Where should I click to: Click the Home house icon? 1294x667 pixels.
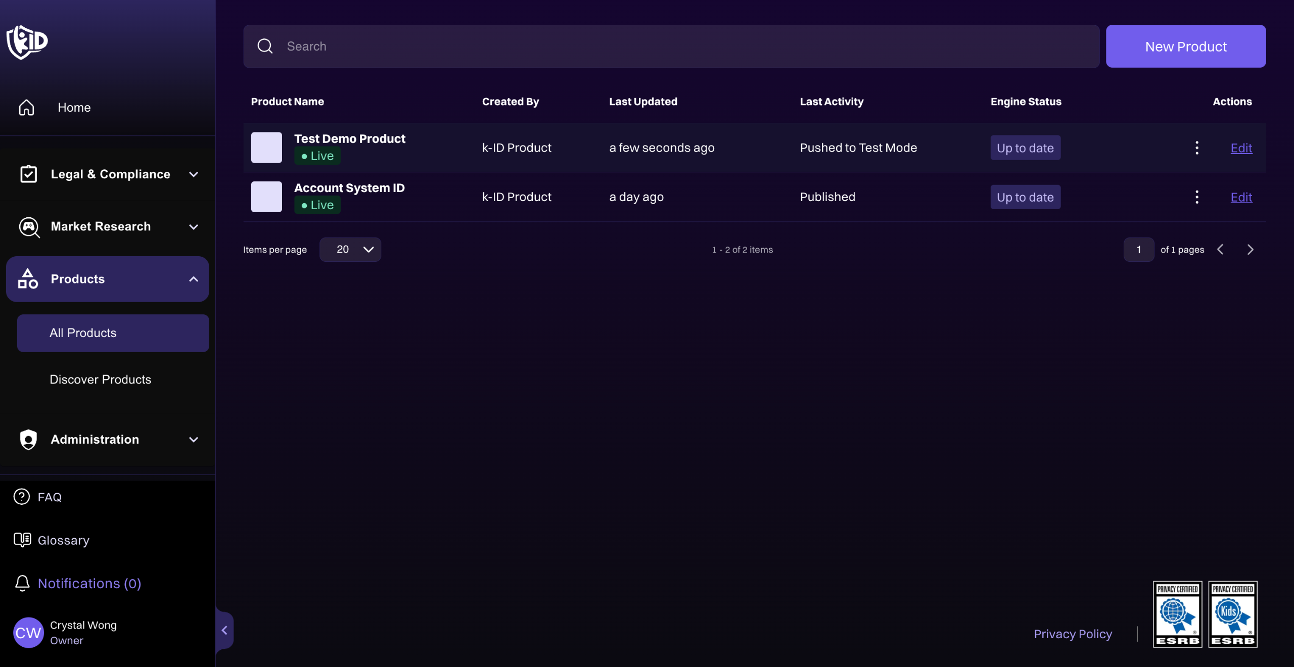[26, 108]
